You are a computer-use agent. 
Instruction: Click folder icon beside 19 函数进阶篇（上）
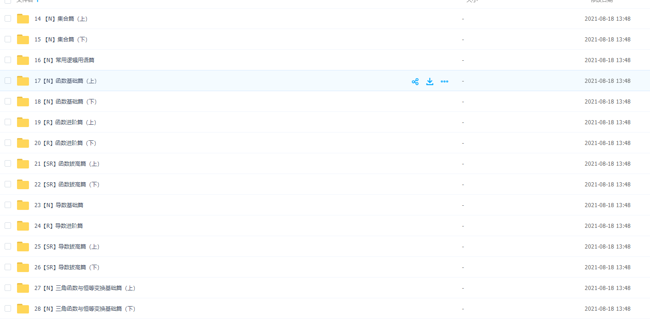[x=23, y=122]
